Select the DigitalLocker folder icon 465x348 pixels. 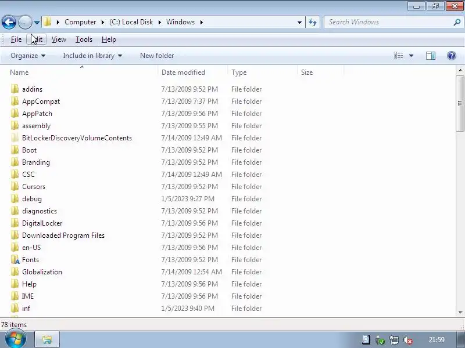(15, 223)
